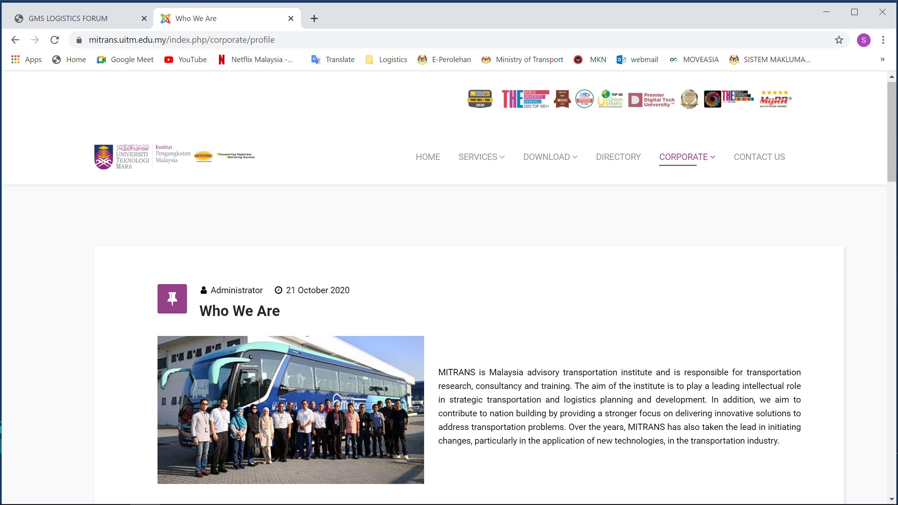
Task: Open MOVEASIA bookmark
Action: [x=694, y=60]
